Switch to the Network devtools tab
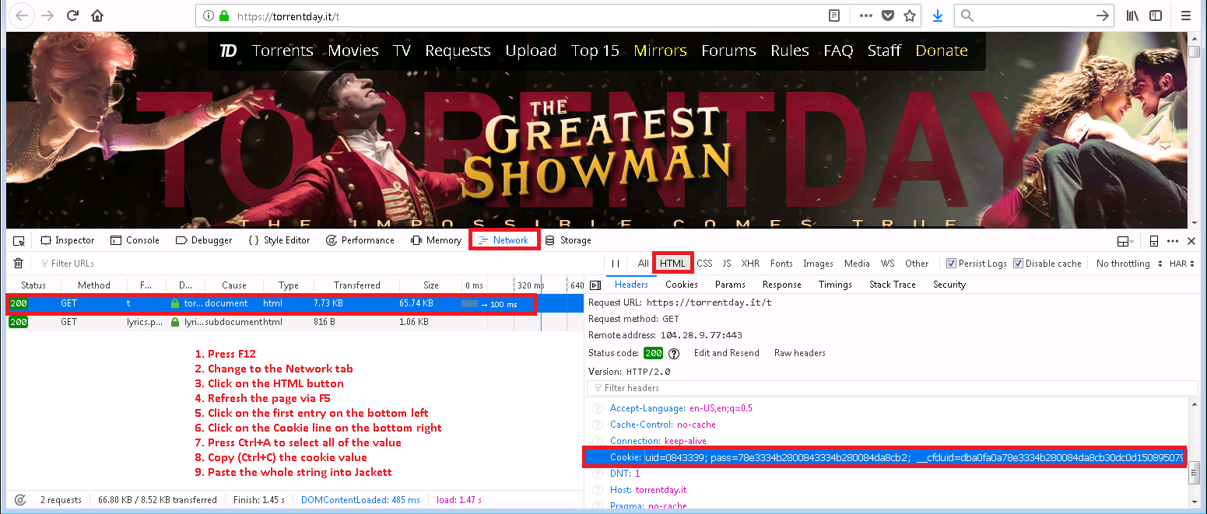The image size is (1207, 514). tap(504, 240)
